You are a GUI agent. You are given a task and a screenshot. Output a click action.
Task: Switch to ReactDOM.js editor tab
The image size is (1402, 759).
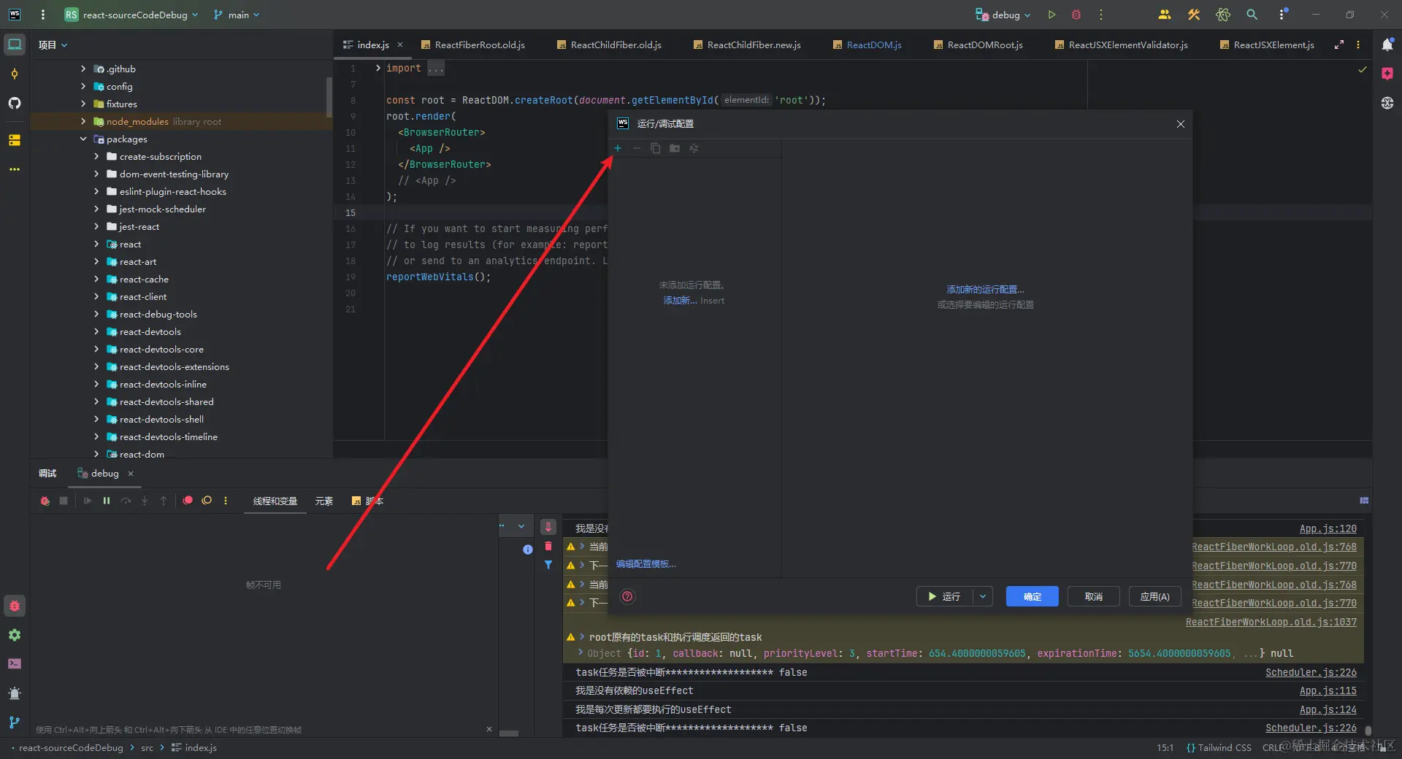(x=867, y=45)
